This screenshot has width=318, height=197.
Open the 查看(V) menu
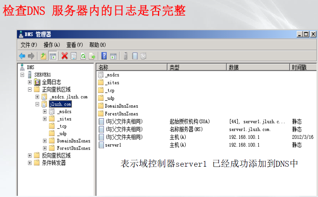(75, 45)
